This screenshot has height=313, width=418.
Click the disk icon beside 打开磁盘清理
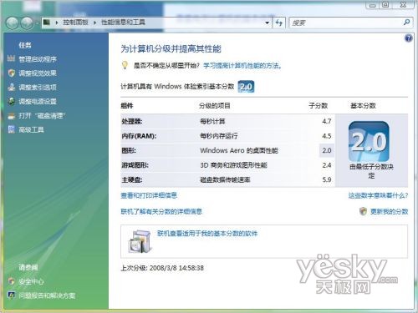12,116
